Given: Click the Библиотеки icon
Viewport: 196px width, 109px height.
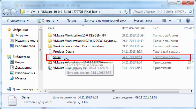Looking at the screenshot, I should point(9,57).
